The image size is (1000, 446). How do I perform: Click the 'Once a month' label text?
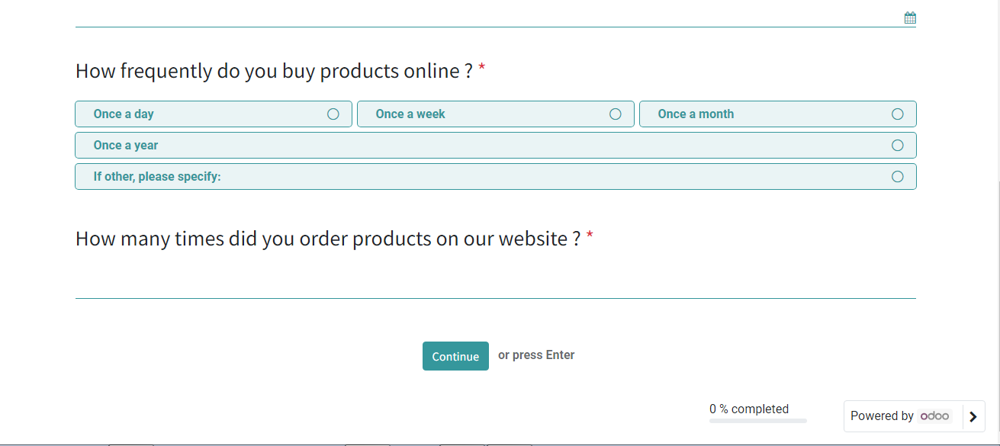coord(696,114)
